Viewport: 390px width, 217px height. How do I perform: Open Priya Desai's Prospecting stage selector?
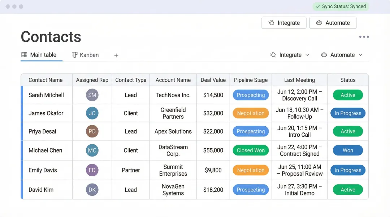[x=250, y=131]
